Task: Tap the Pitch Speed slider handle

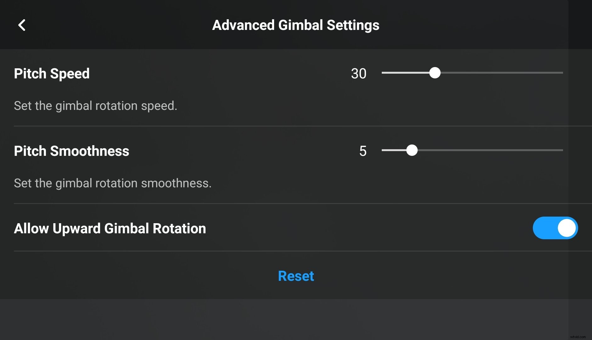Action: (x=435, y=73)
